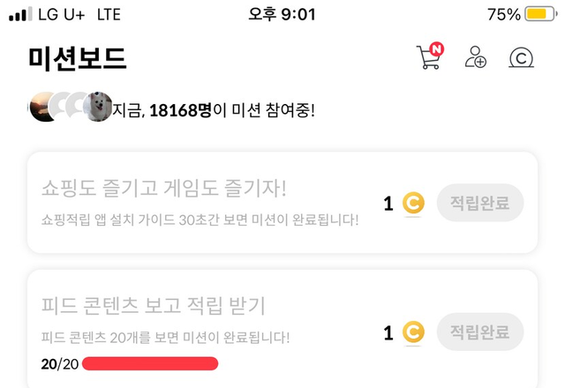The height and width of the screenshot is (388, 565).
Task: Tap the battery icon in status bar
Action: click(539, 14)
